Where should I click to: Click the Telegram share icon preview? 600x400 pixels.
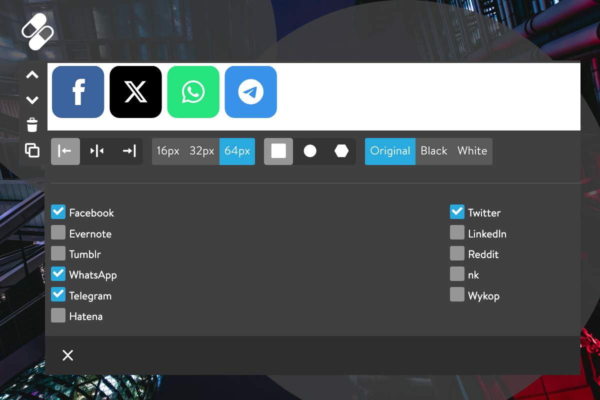250,92
